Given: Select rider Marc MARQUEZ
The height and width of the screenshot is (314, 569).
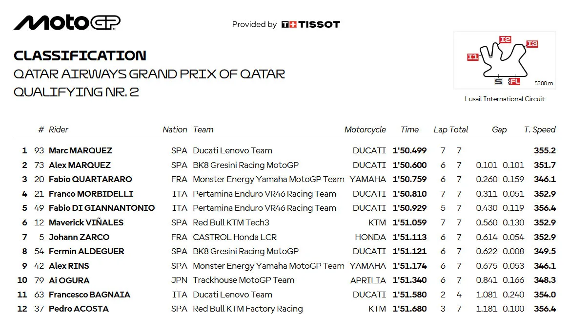Looking at the screenshot, I should pyautogui.click(x=81, y=150).
